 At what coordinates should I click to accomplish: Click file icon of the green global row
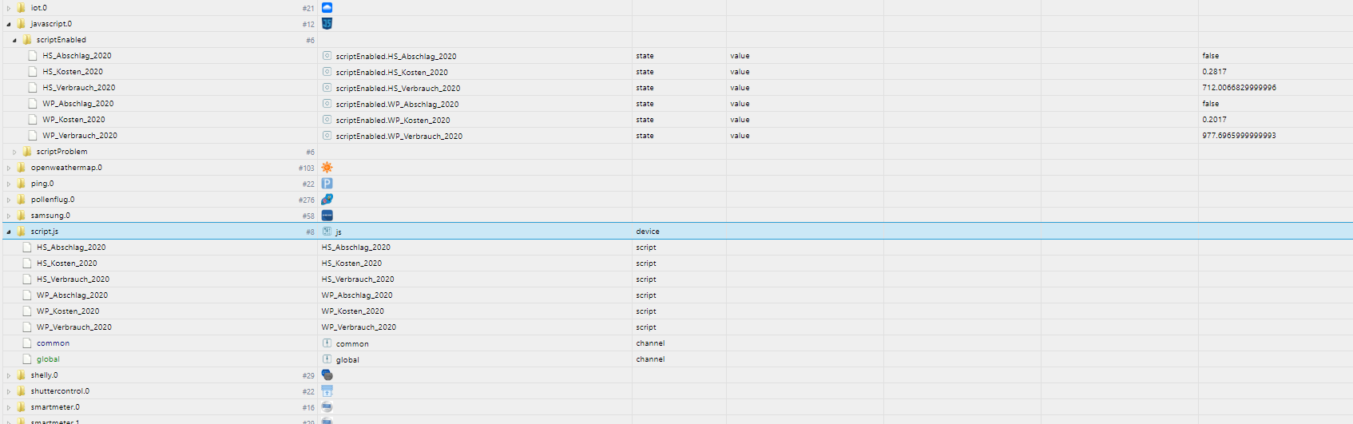point(27,359)
